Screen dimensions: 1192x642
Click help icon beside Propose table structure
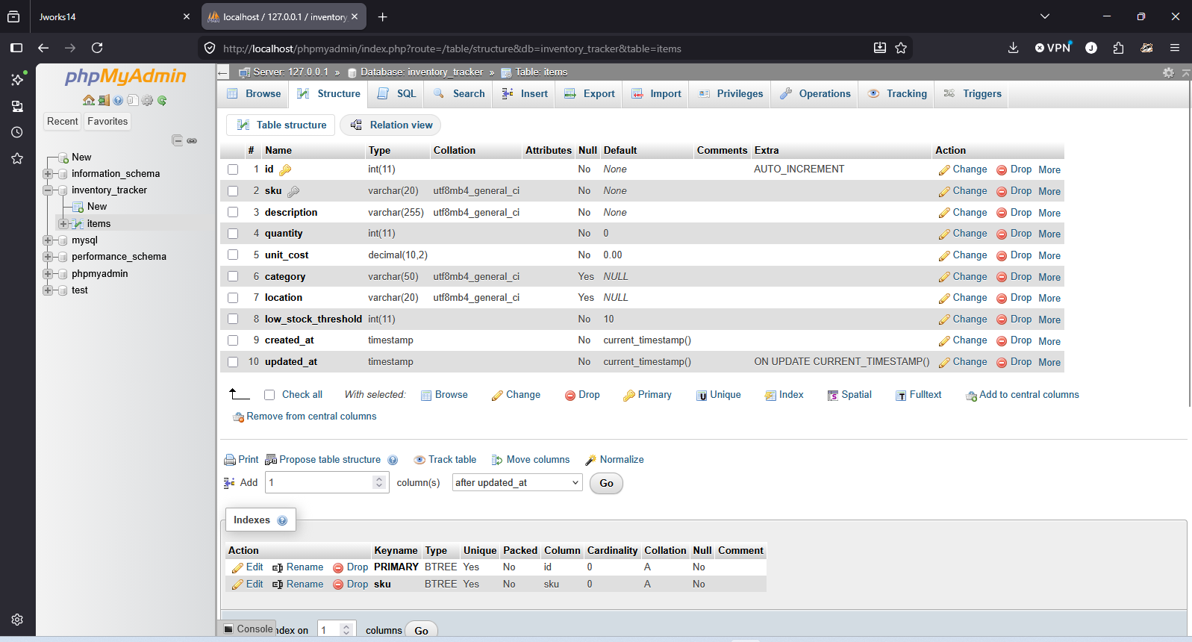click(x=393, y=460)
